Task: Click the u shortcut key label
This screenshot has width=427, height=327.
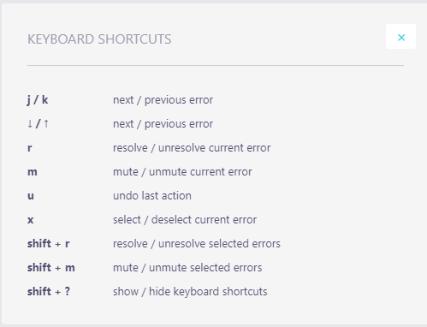Action: (31, 196)
